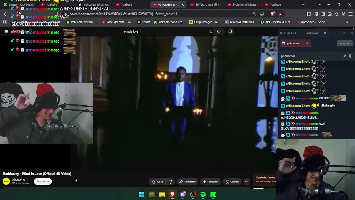This screenshot has width=355, height=200.
Task: Like the Haddaway video
Action: click(x=157, y=182)
